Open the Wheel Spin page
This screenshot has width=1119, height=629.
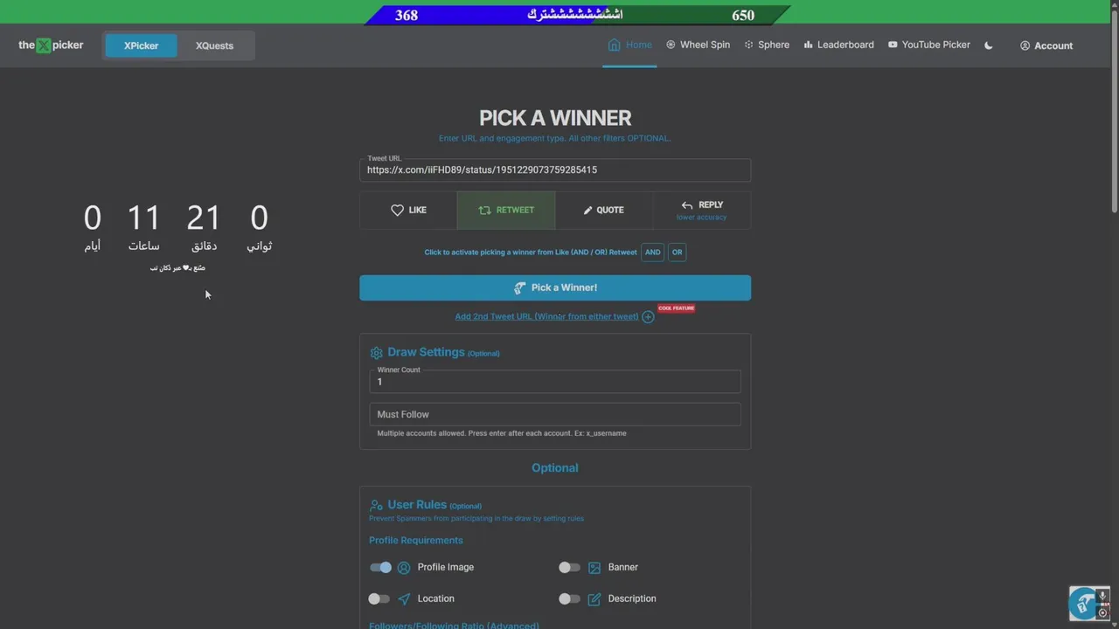click(x=698, y=45)
